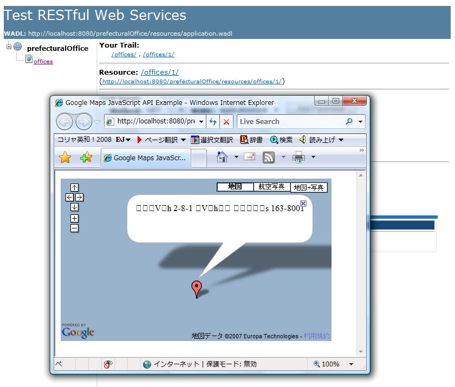Switch map to 航空写真 view
455x387 pixels.
point(271,187)
